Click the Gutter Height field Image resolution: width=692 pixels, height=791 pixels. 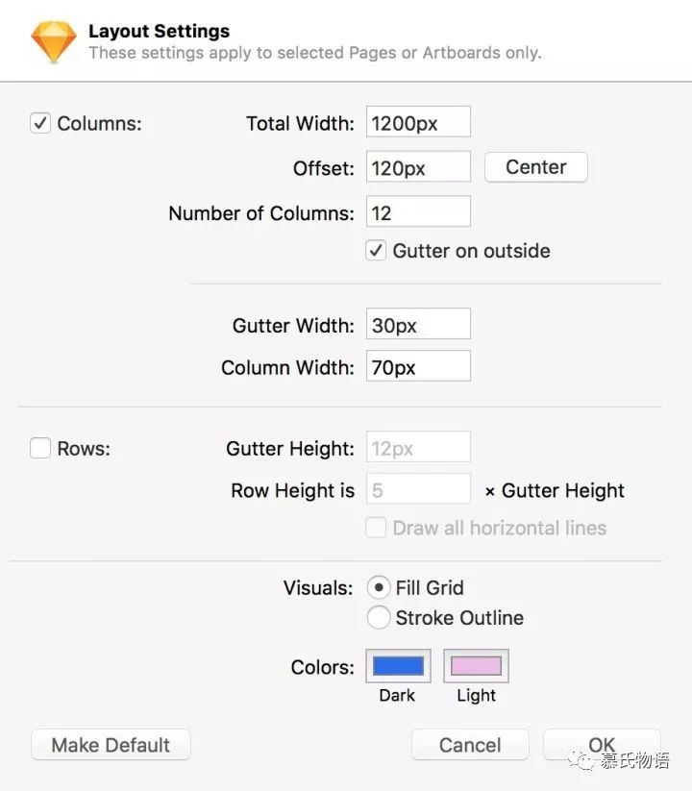pos(418,447)
